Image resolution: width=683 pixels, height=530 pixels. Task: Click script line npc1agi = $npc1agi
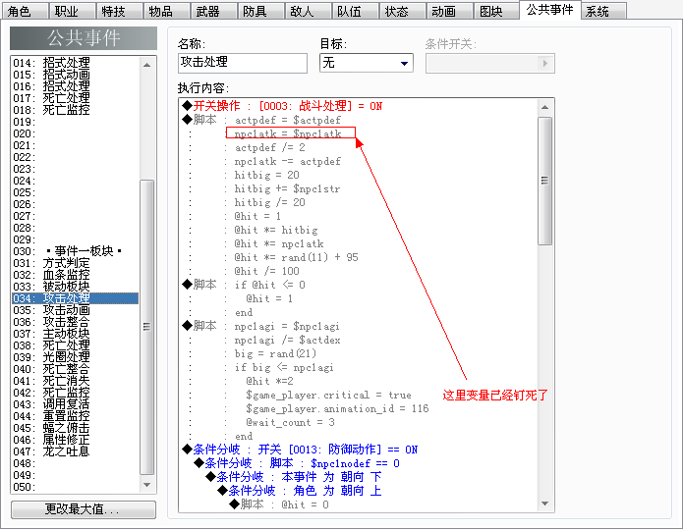[287, 326]
